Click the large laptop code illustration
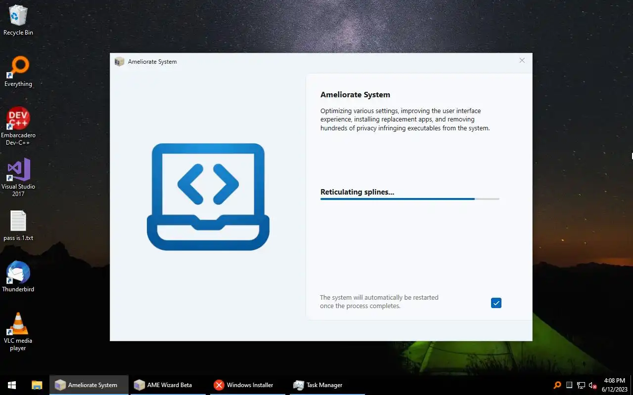 (208, 197)
